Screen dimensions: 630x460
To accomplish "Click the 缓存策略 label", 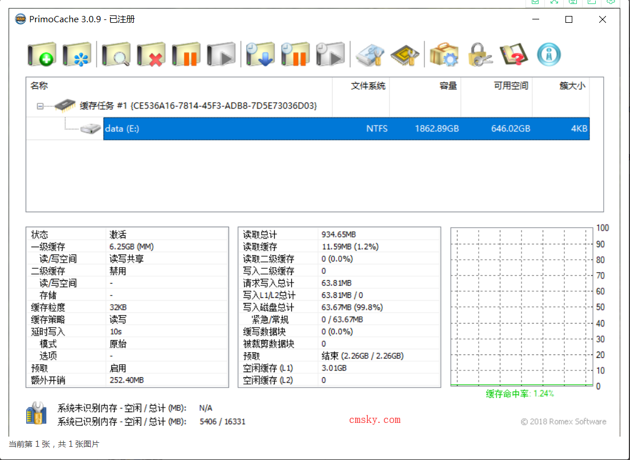I will 48,320.
